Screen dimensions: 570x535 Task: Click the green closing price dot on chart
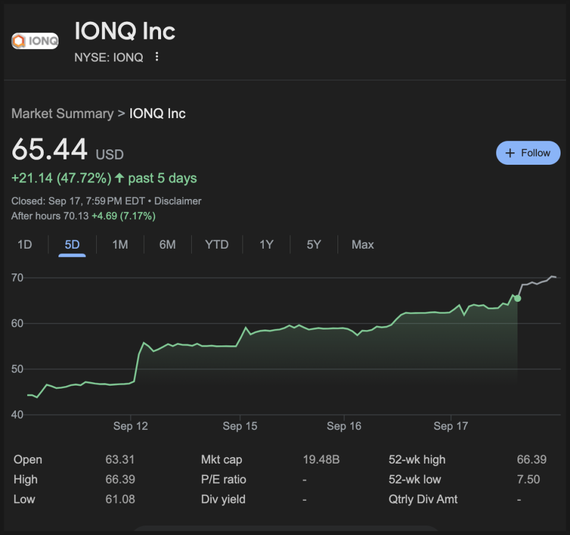coord(517,298)
